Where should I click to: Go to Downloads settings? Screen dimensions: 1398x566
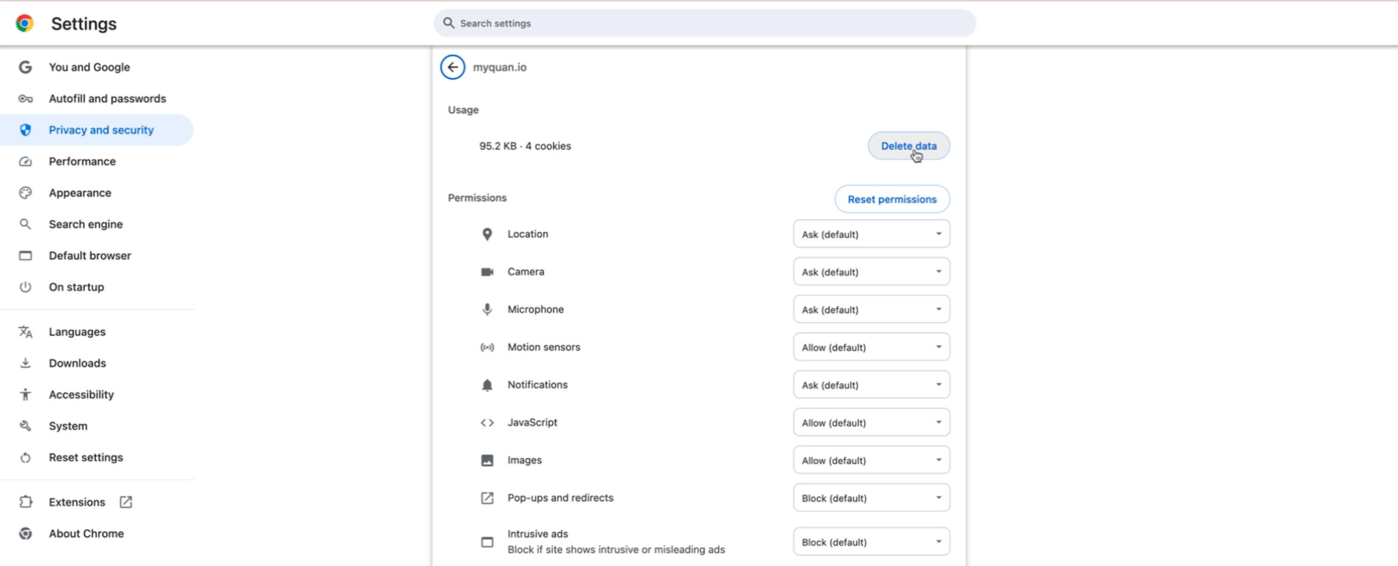(77, 364)
